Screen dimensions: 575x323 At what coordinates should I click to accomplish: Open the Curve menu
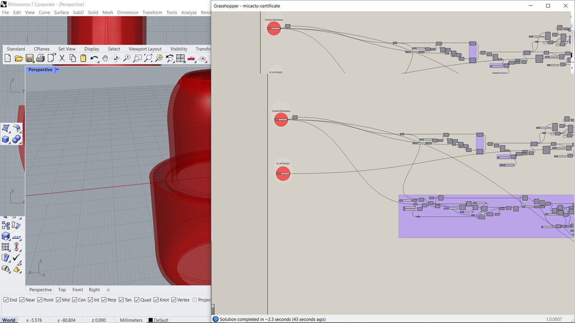44,12
